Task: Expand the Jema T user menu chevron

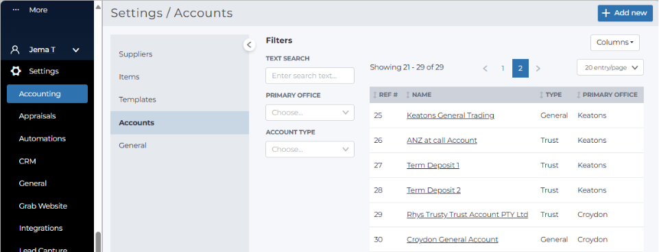Action: coord(75,50)
